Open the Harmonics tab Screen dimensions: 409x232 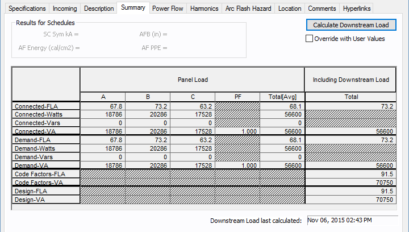coord(204,9)
